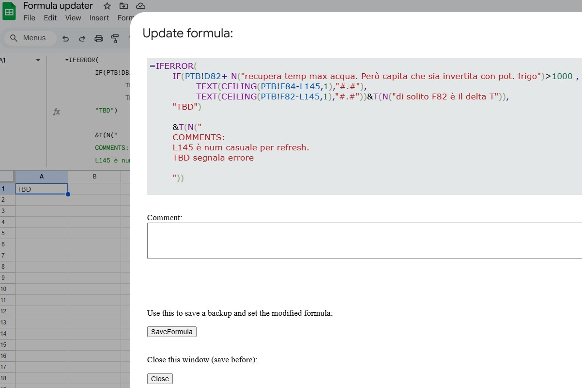Check cloud save status icon

point(140,6)
